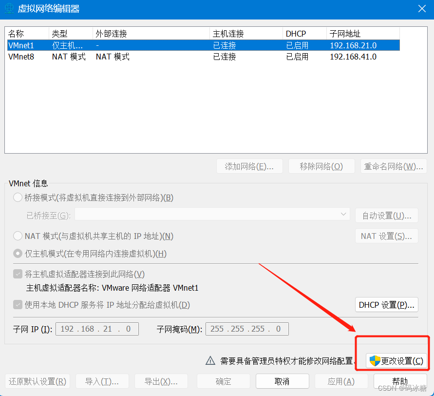Viewport: 434px width, 396px height.
Task: Sort by 类型 column header
Action: point(71,34)
